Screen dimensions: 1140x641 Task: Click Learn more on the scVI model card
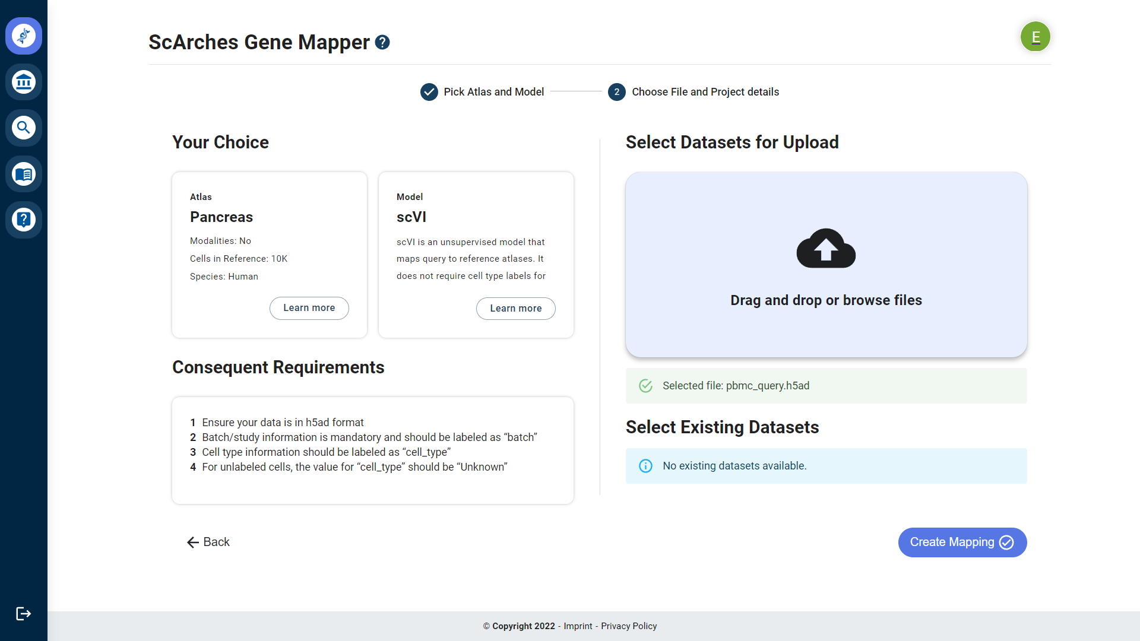[516, 309]
